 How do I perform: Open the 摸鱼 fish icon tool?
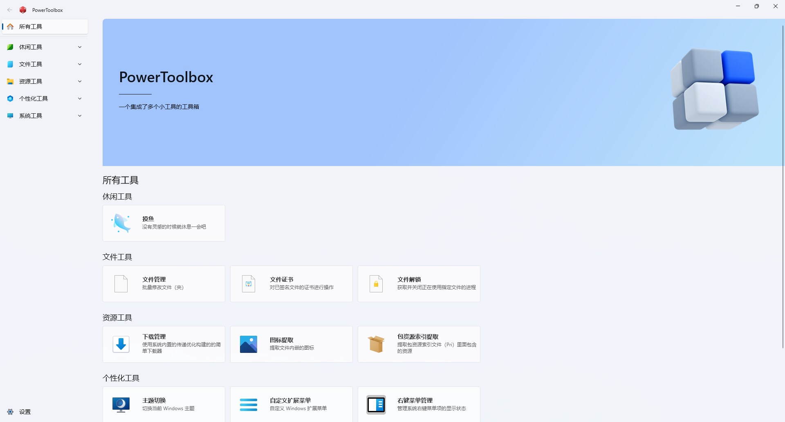point(121,223)
